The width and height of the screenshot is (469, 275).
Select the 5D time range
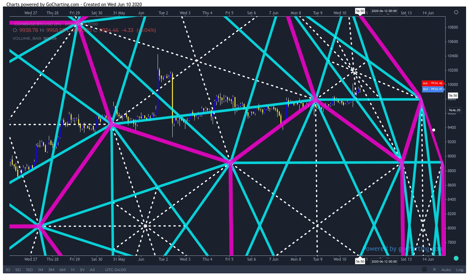18,270
